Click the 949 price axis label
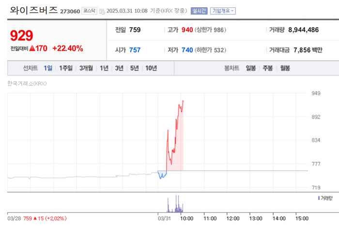Viewport: 339px width, 232px height. (316, 93)
